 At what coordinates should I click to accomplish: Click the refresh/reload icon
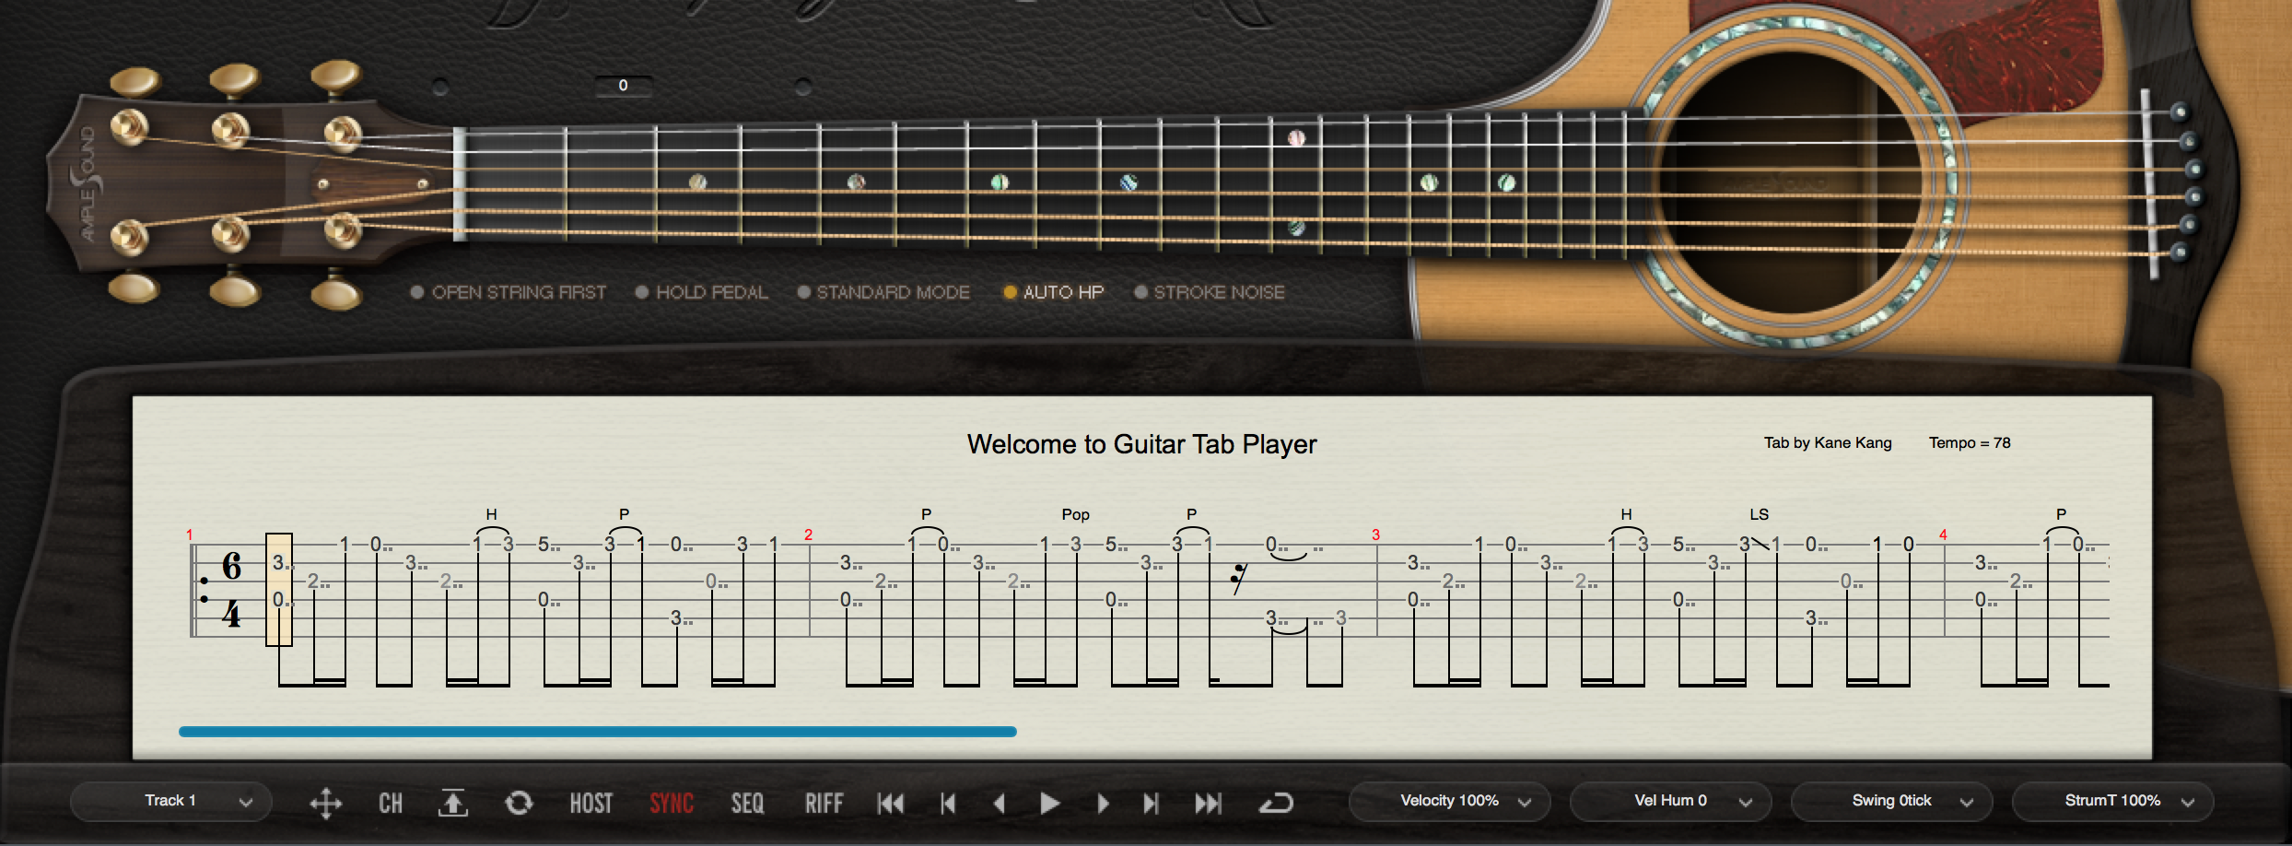coord(519,802)
